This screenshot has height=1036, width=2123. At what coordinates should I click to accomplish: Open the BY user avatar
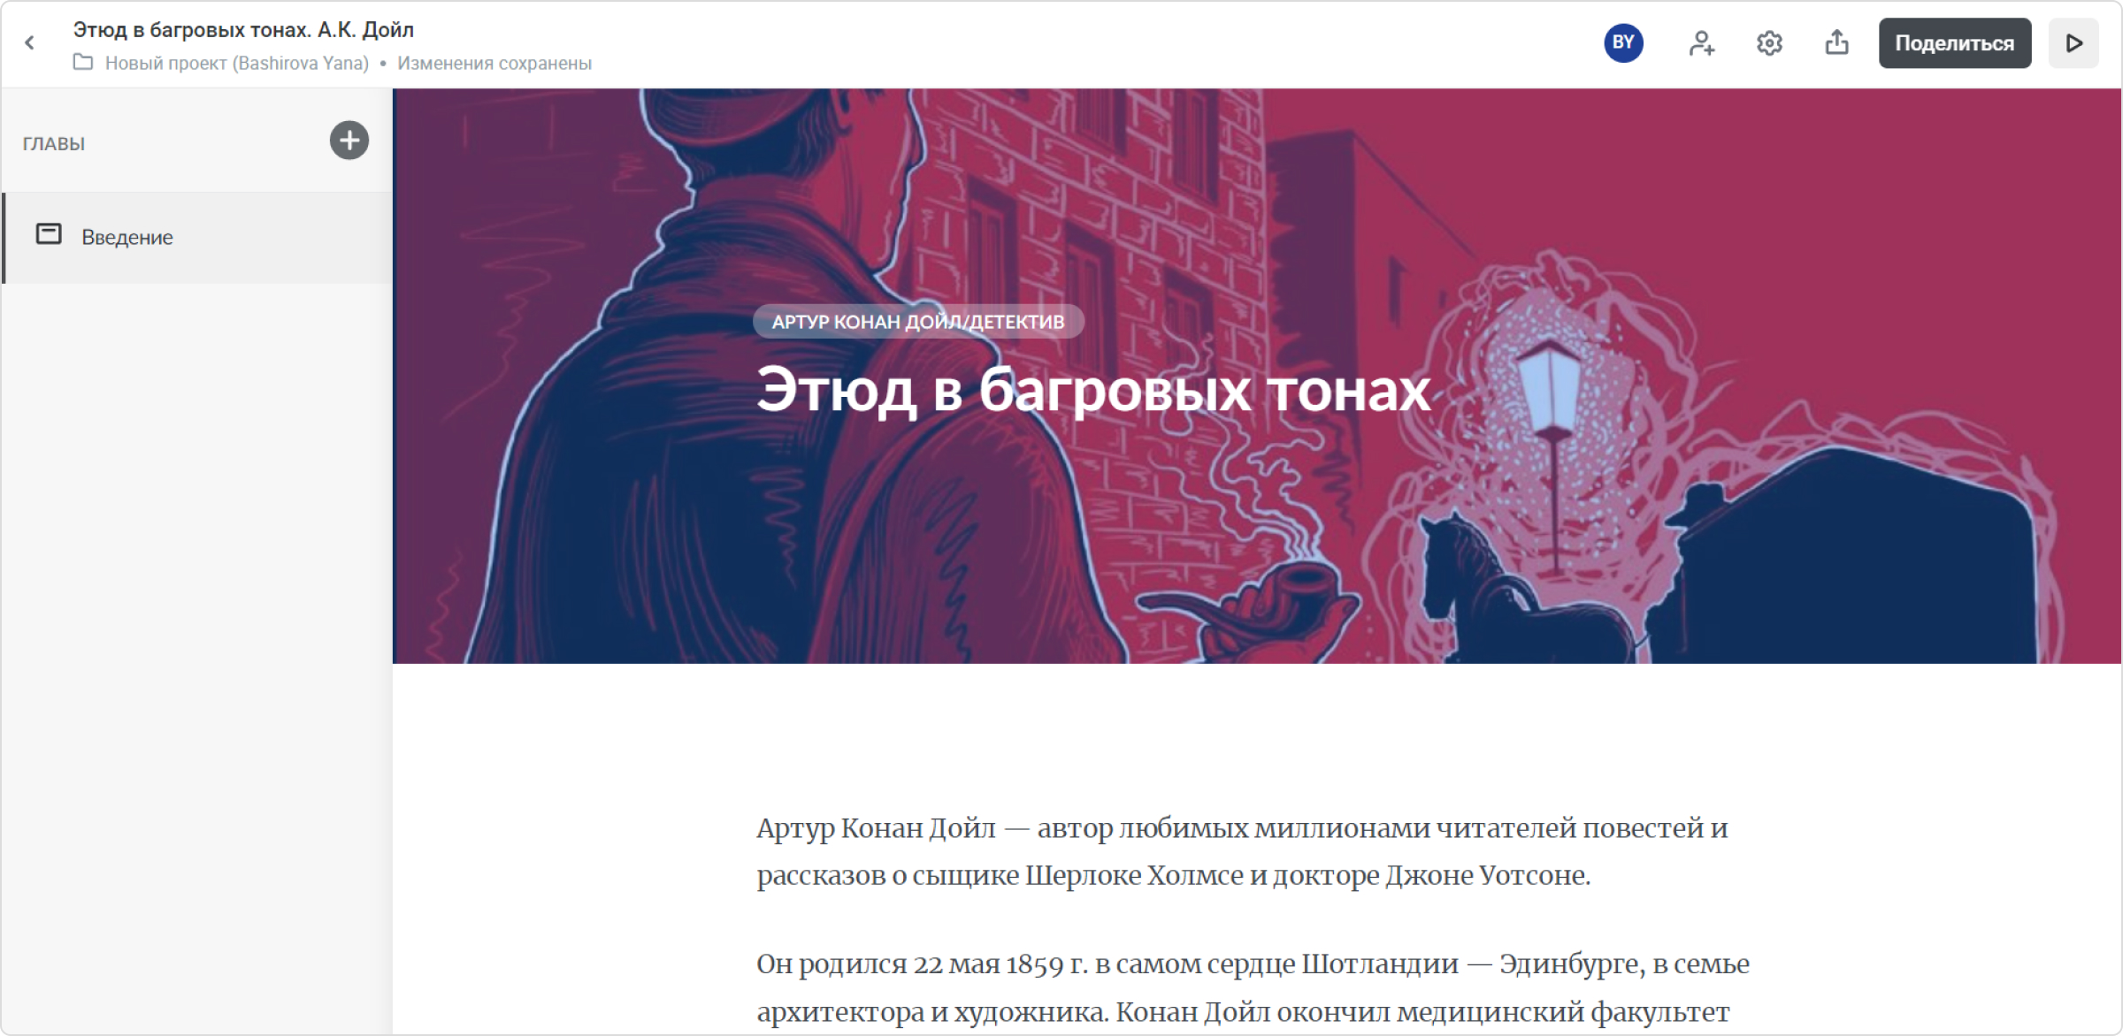coord(1623,42)
